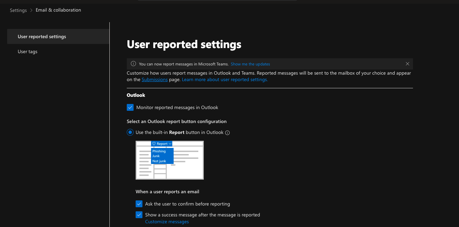Dismiss the Microsoft Teams notification banner
The width and height of the screenshot is (459, 227).
click(408, 64)
